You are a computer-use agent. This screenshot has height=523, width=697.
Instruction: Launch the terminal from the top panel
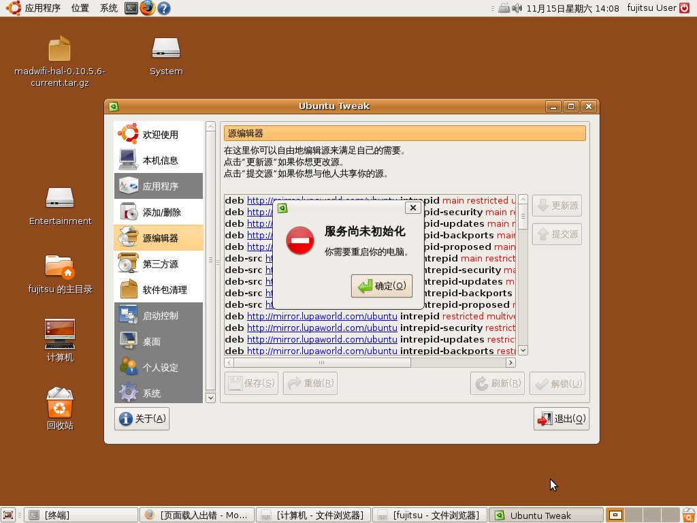[x=131, y=8]
